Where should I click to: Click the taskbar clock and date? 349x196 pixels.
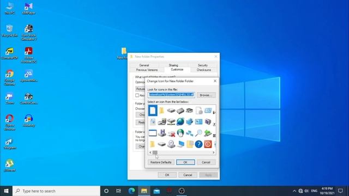[x=327, y=191]
